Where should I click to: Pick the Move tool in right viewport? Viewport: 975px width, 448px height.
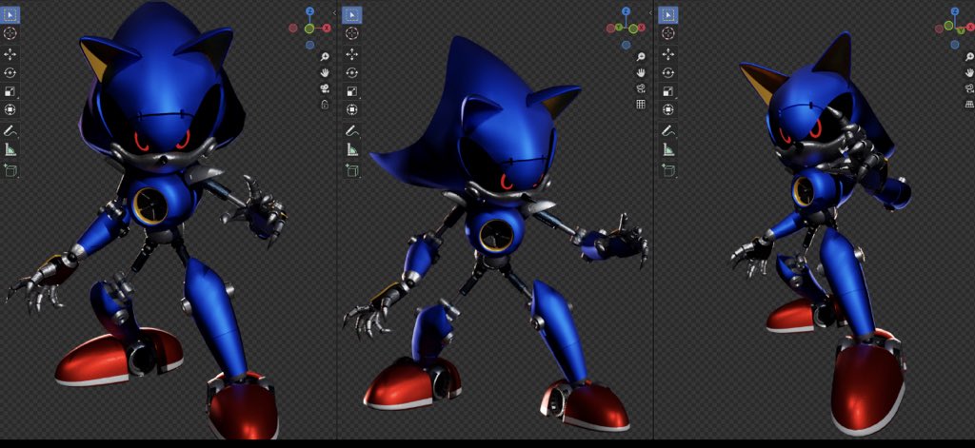[668, 54]
